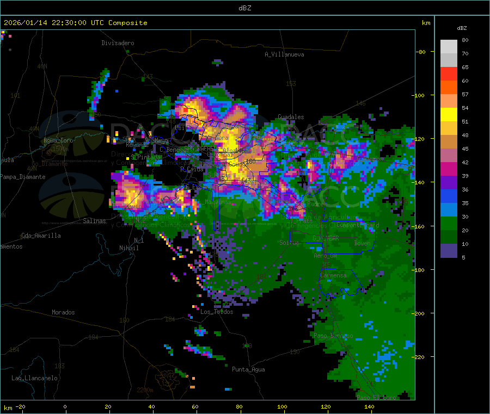Click the timestamp 2026/01/14 22:30:00 UTC Composite

coord(75,23)
